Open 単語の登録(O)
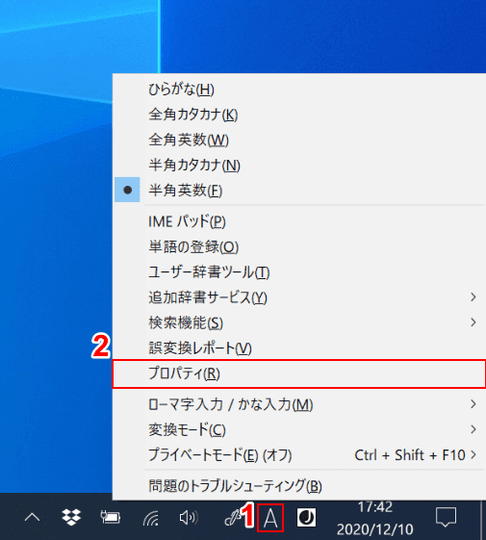Viewport: 486px width, 540px height. coord(299,247)
